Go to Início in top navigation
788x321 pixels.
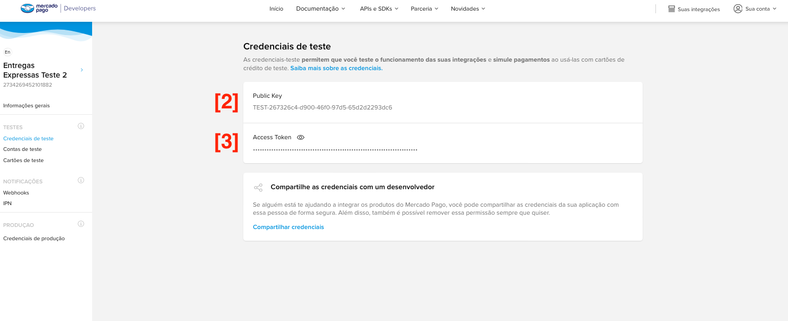[x=276, y=9]
